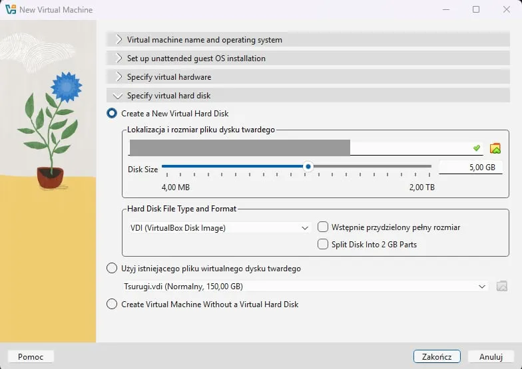Click the Disk Size label
522x369 pixels.
[x=142, y=169]
